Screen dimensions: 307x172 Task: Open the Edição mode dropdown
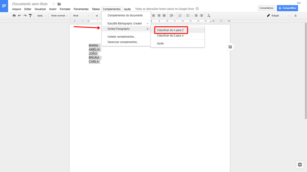point(278,16)
